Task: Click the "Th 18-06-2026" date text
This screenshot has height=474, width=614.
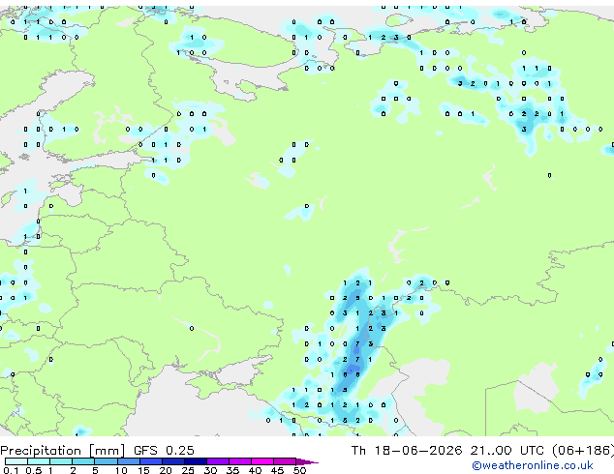Action: tap(407, 451)
